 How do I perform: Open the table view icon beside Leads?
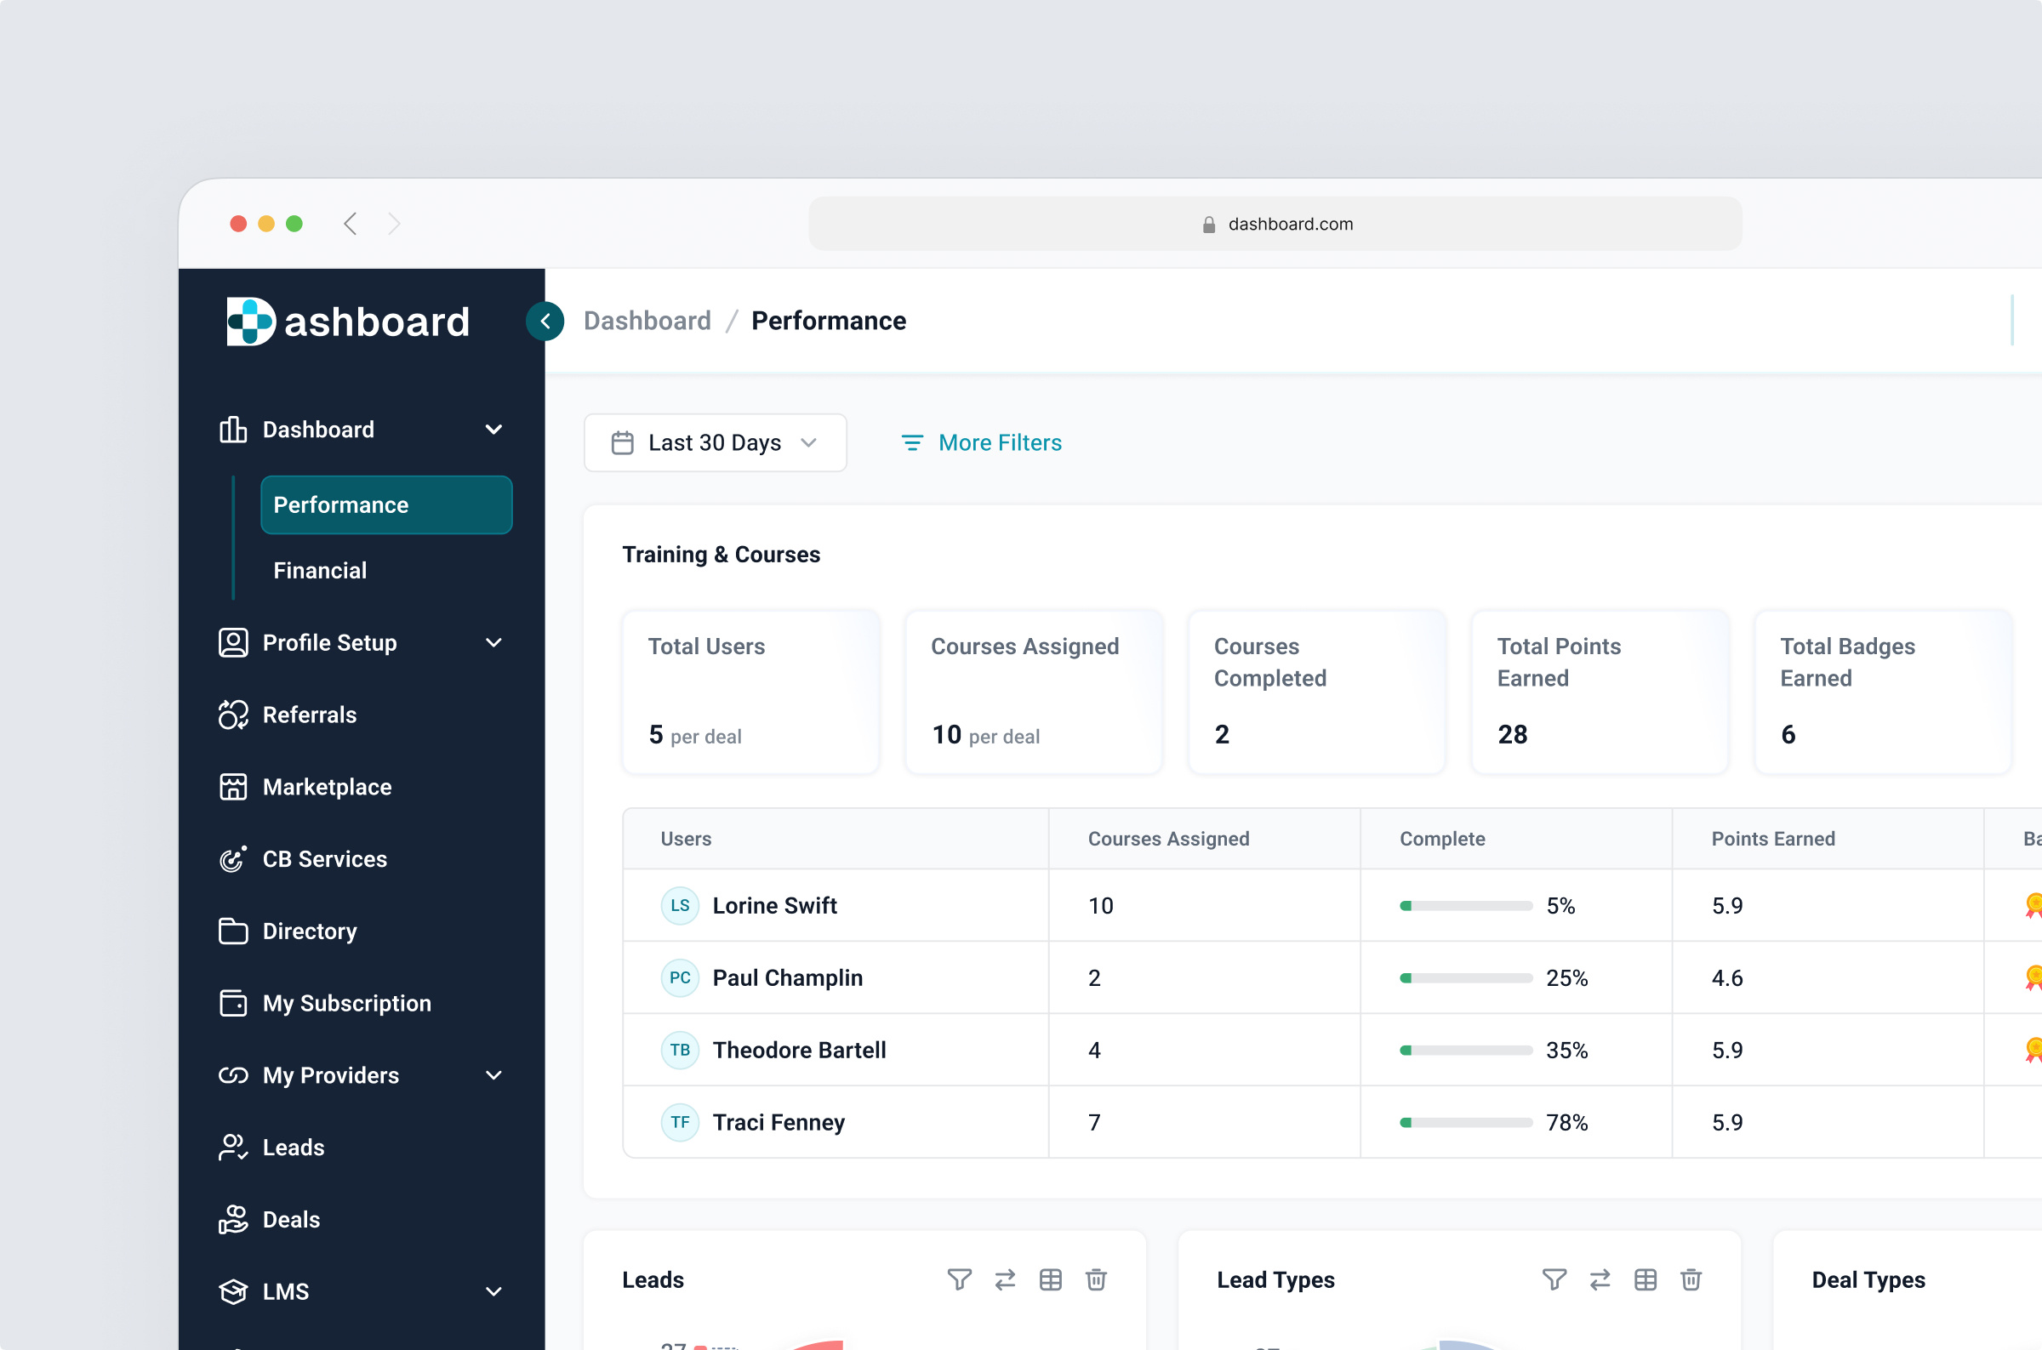click(1050, 1280)
